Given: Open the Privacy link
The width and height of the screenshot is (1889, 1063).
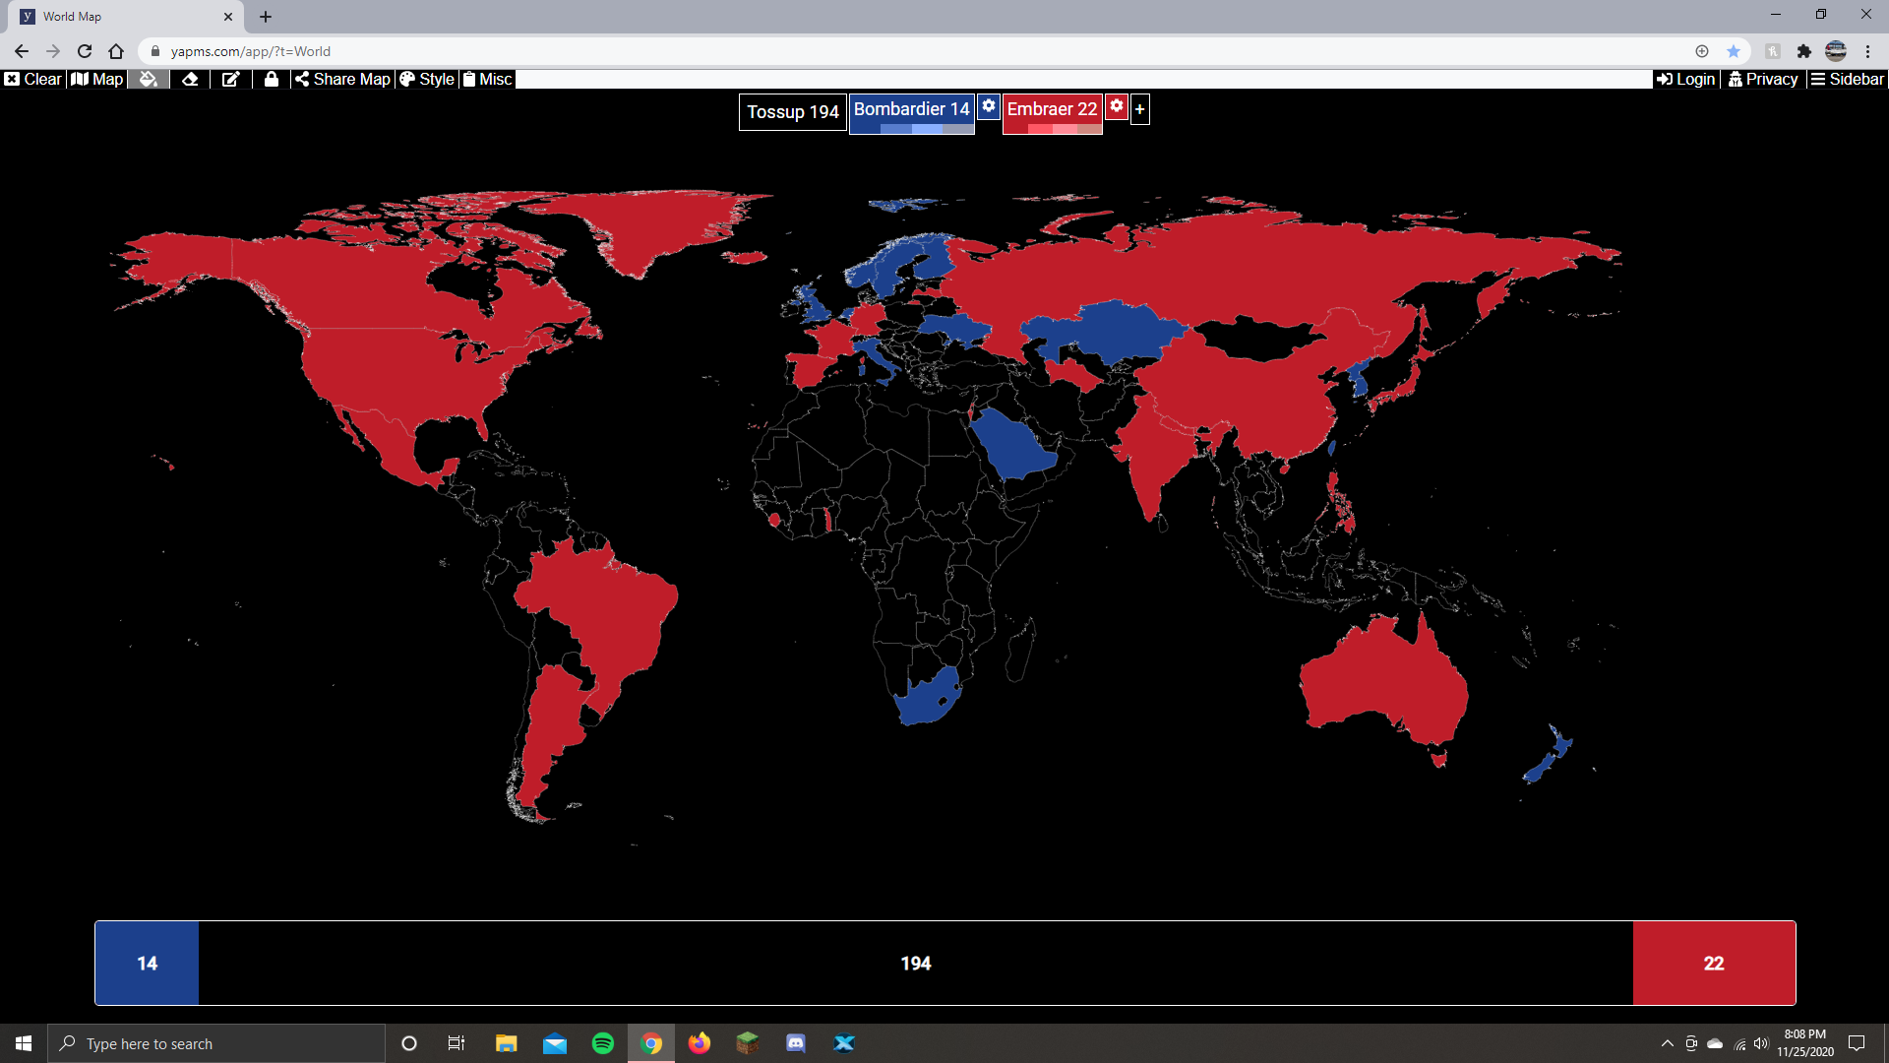Looking at the screenshot, I should 1763,79.
